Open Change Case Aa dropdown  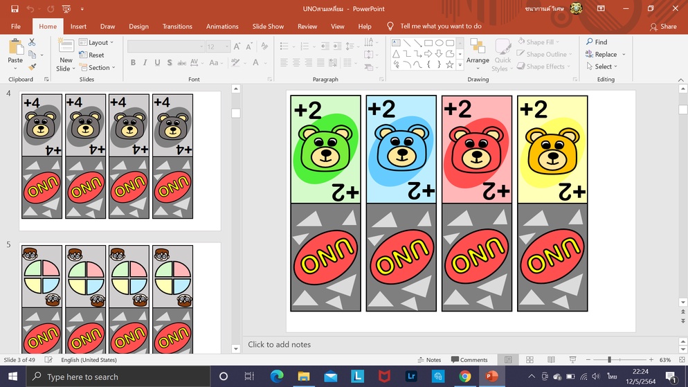[216, 63]
